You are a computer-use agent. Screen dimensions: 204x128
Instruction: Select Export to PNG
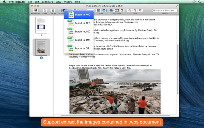[79, 15]
